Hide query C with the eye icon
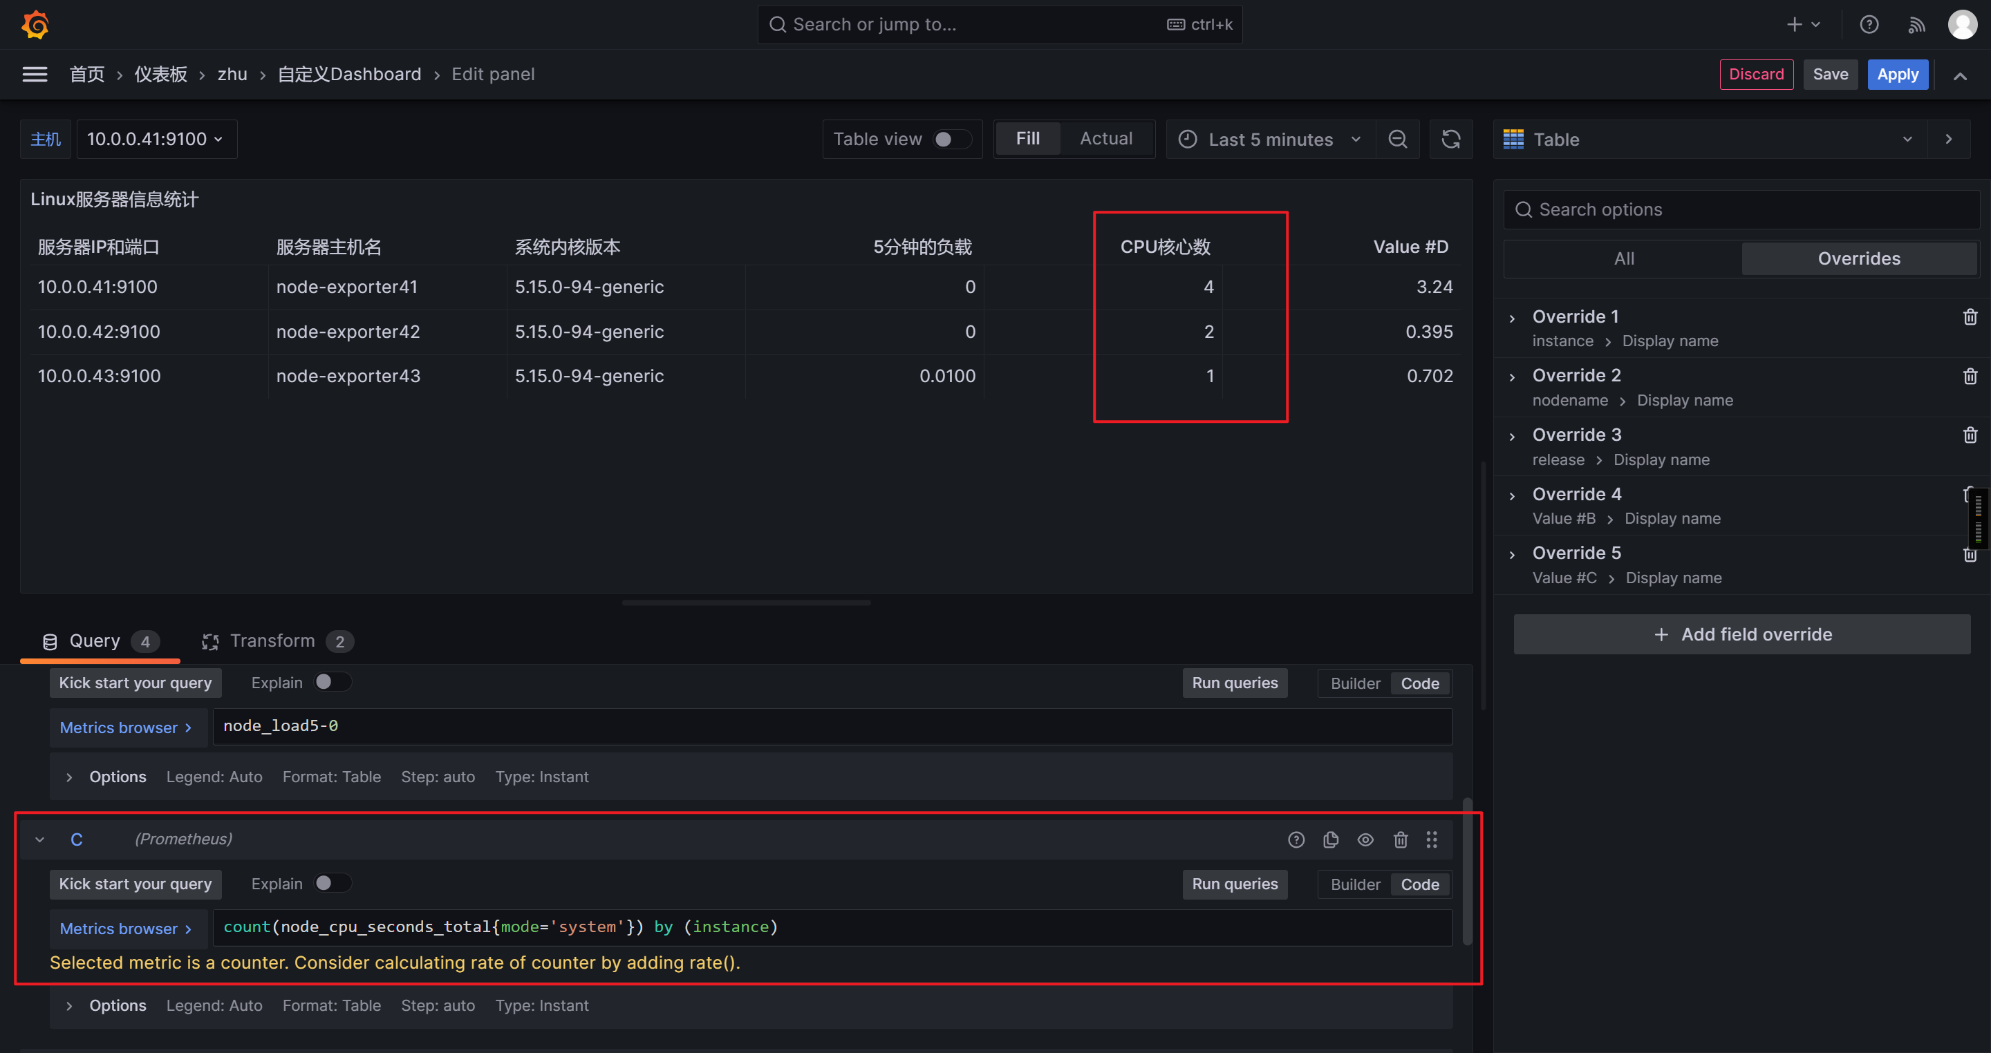The width and height of the screenshot is (1991, 1053). click(1366, 839)
